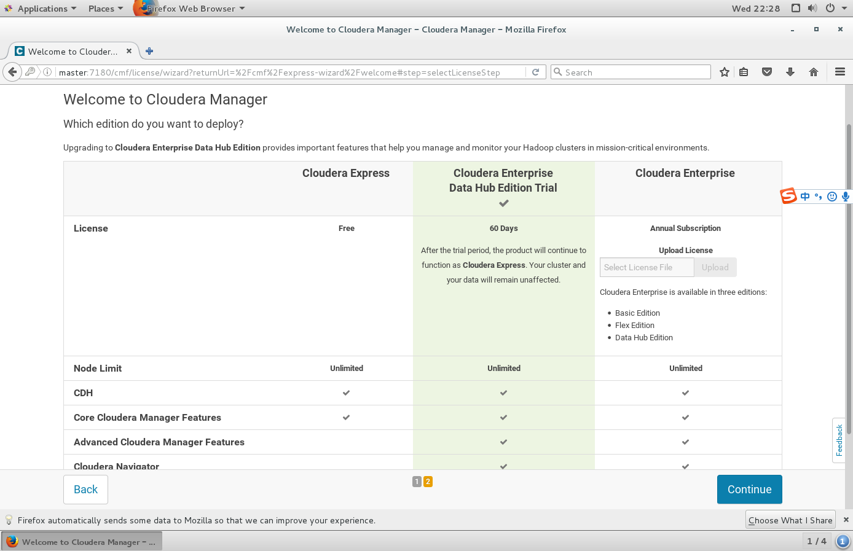Image resolution: width=853 pixels, height=551 pixels.
Task: Select the Cloudera Express edition column
Action: (346, 173)
